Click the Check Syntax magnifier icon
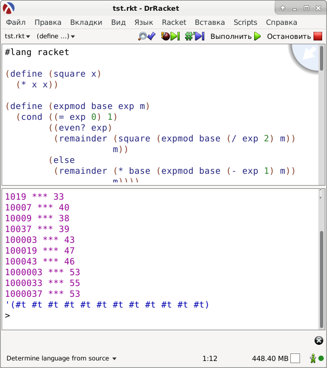This screenshot has width=327, height=368. 147,36
